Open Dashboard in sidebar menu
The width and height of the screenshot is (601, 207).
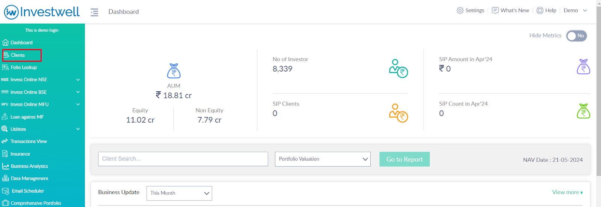[21, 43]
